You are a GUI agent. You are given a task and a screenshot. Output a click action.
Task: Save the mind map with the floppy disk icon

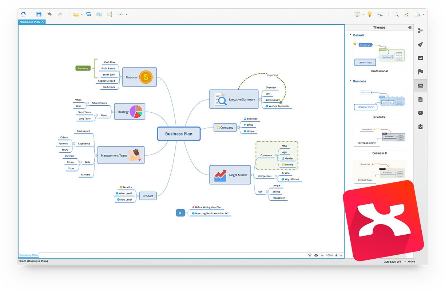coord(39,14)
